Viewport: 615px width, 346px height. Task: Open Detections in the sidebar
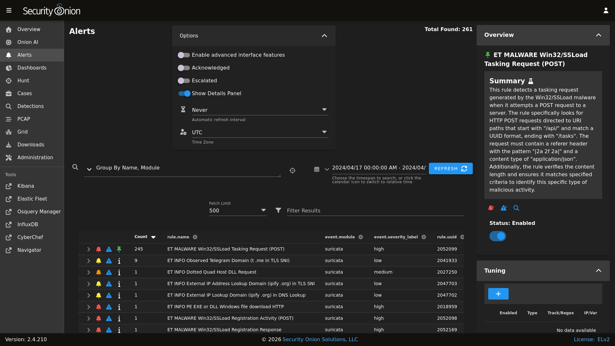(30, 106)
